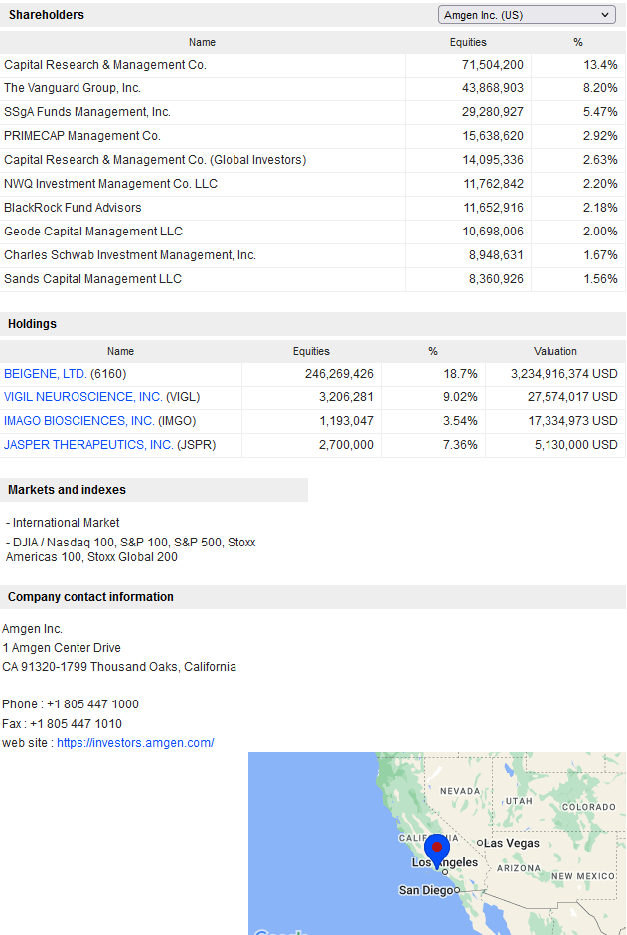Select Sands Capital Management LLC name
This screenshot has height=935, width=627.
(x=92, y=279)
